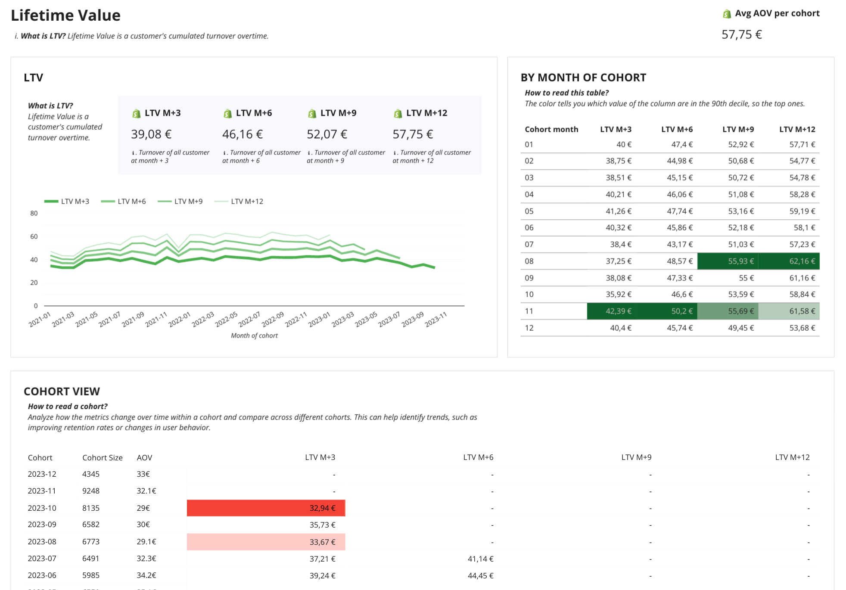Click AOV 34.2€ cell
Screen dimensions: 846x590
[146, 575]
